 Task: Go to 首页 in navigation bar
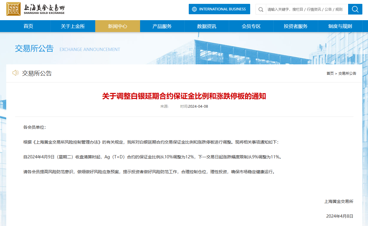click(x=28, y=26)
